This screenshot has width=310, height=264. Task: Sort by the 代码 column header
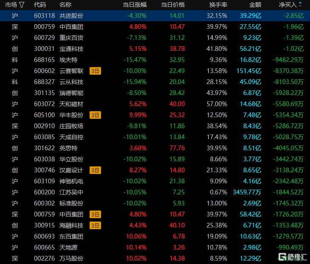point(40,5)
